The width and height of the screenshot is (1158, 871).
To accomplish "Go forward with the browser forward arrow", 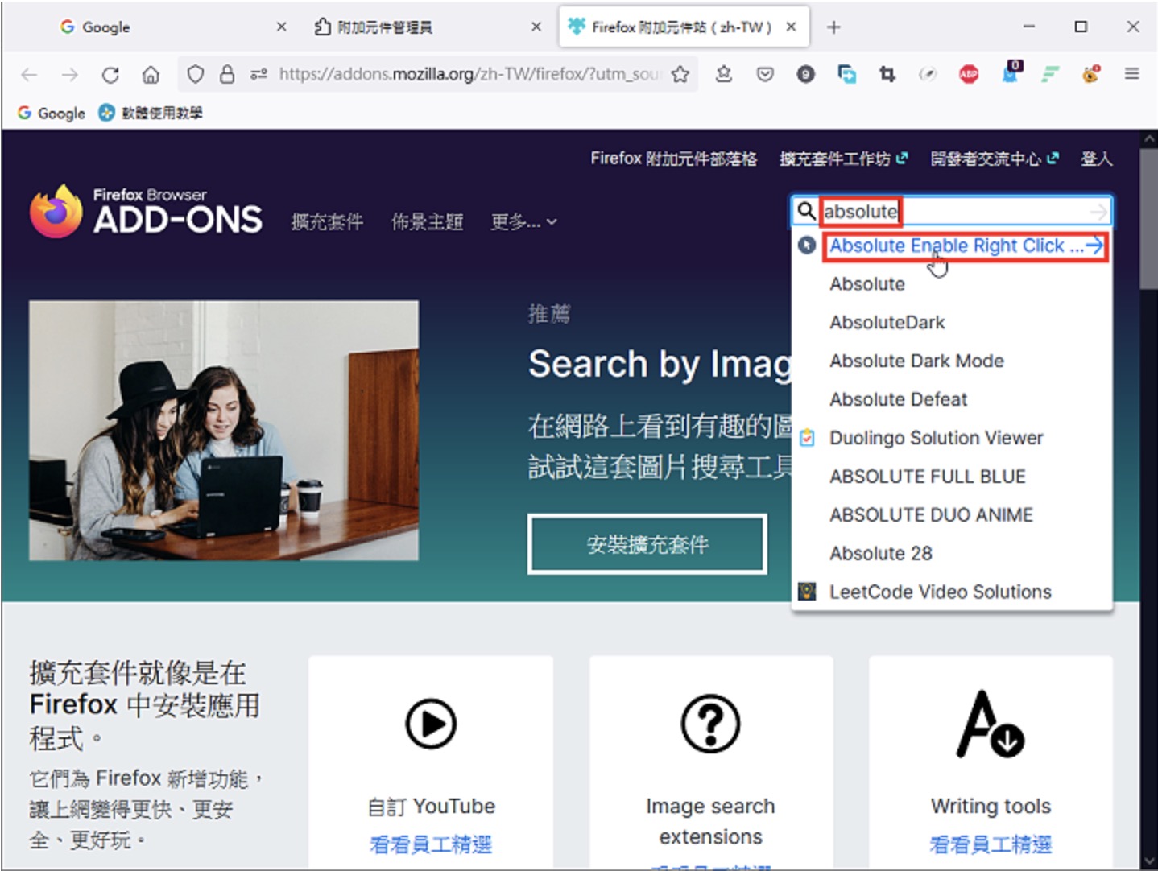I will [x=70, y=75].
